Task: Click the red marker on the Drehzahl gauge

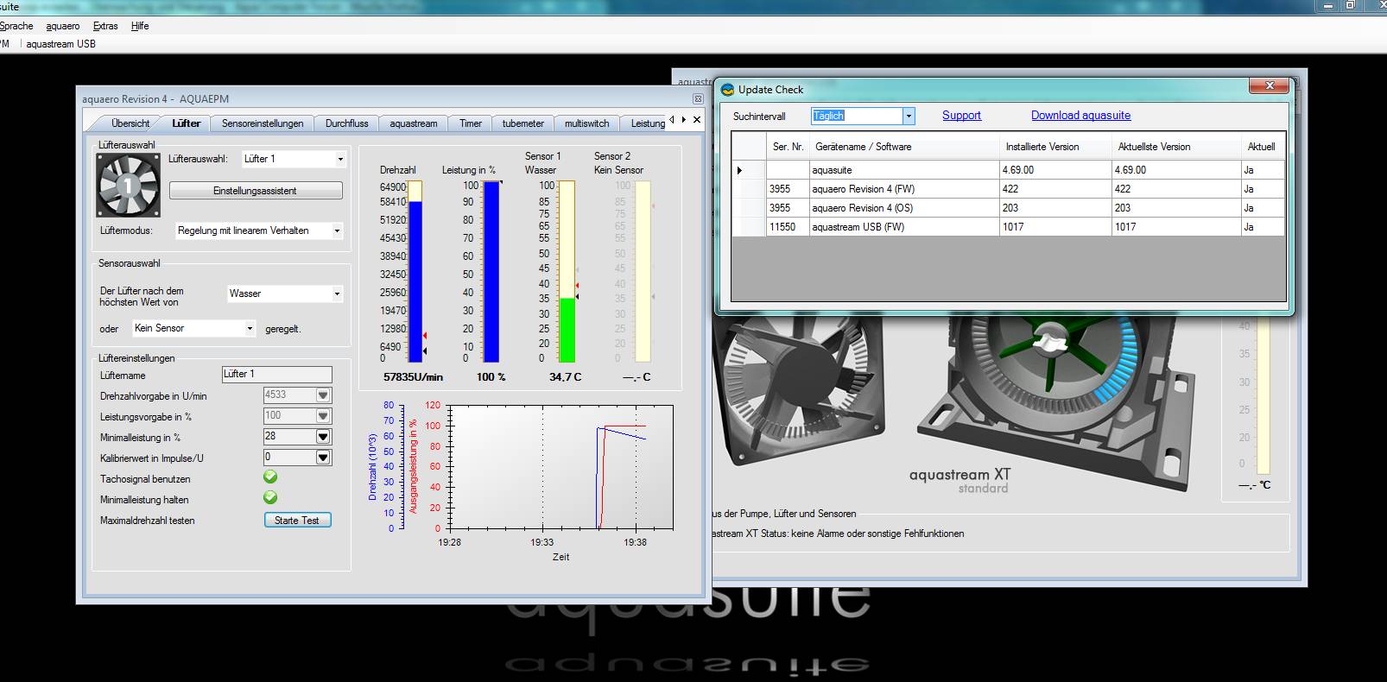Action: click(425, 335)
